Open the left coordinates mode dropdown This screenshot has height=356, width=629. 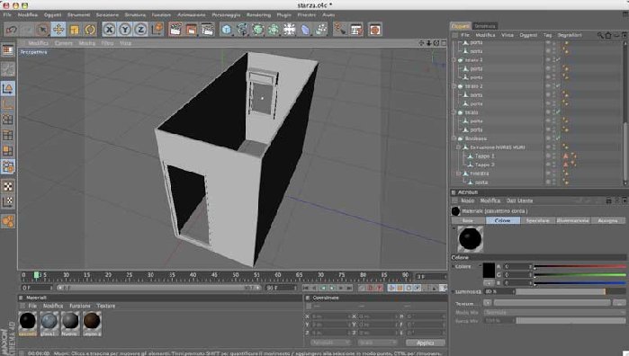coord(330,343)
